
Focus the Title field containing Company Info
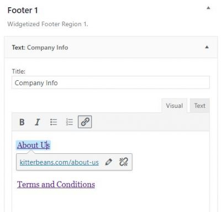[x=110, y=82]
